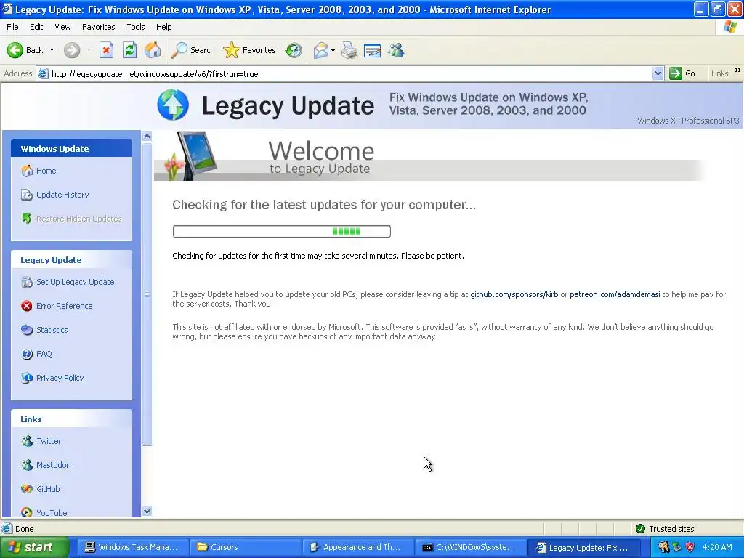Open the Statistics sidebar link

[52, 330]
